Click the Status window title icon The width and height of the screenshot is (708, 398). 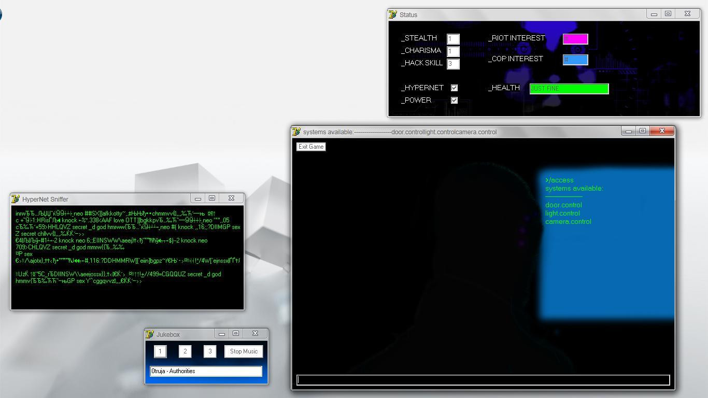pos(393,15)
